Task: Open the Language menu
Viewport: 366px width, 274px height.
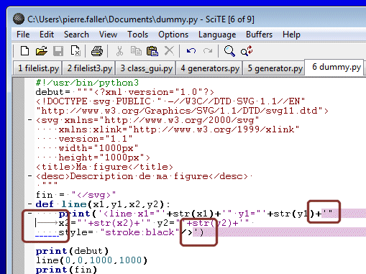Action: tap(217, 35)
